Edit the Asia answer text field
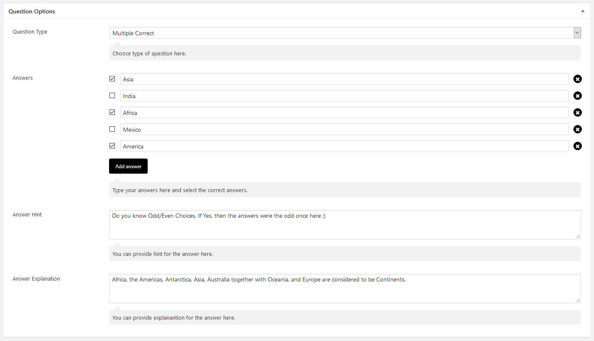 pos(344,79)
